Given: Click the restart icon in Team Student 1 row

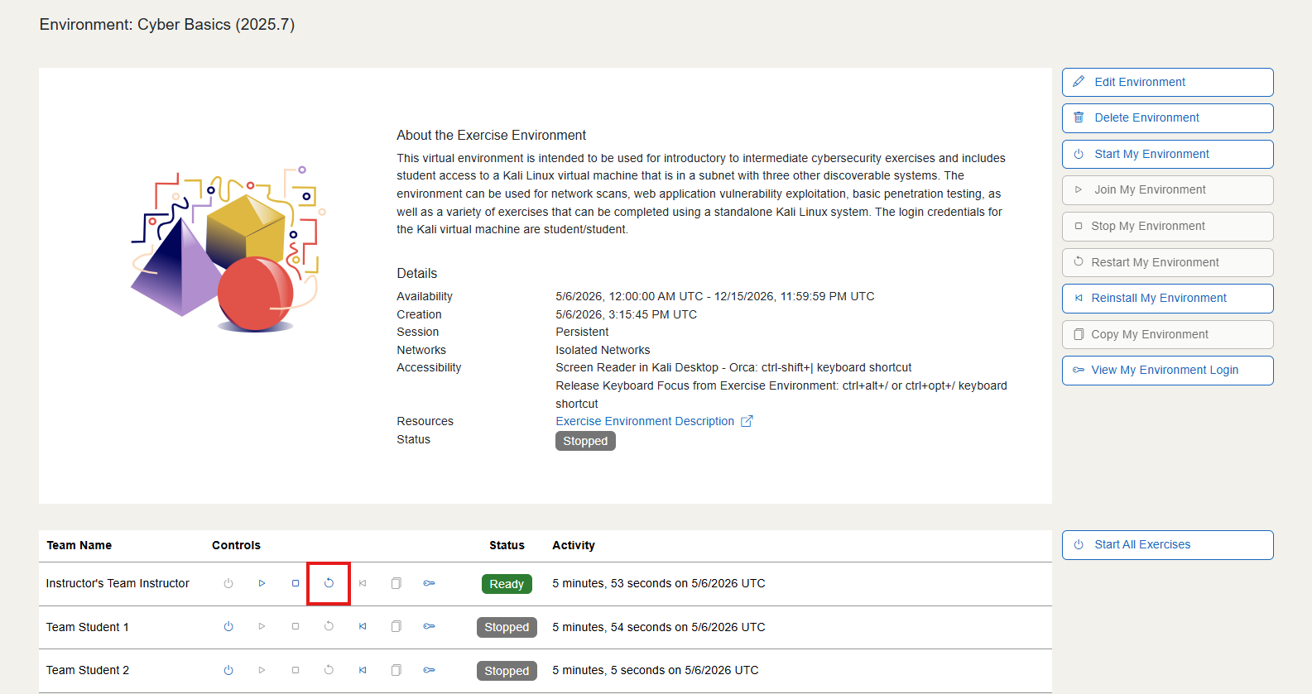Looking at the screenshot, I should click(x=329, y=626).
